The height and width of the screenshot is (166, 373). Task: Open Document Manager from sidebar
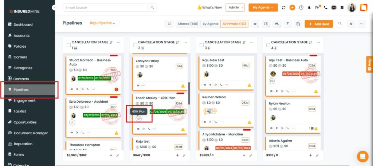(28, 133)
